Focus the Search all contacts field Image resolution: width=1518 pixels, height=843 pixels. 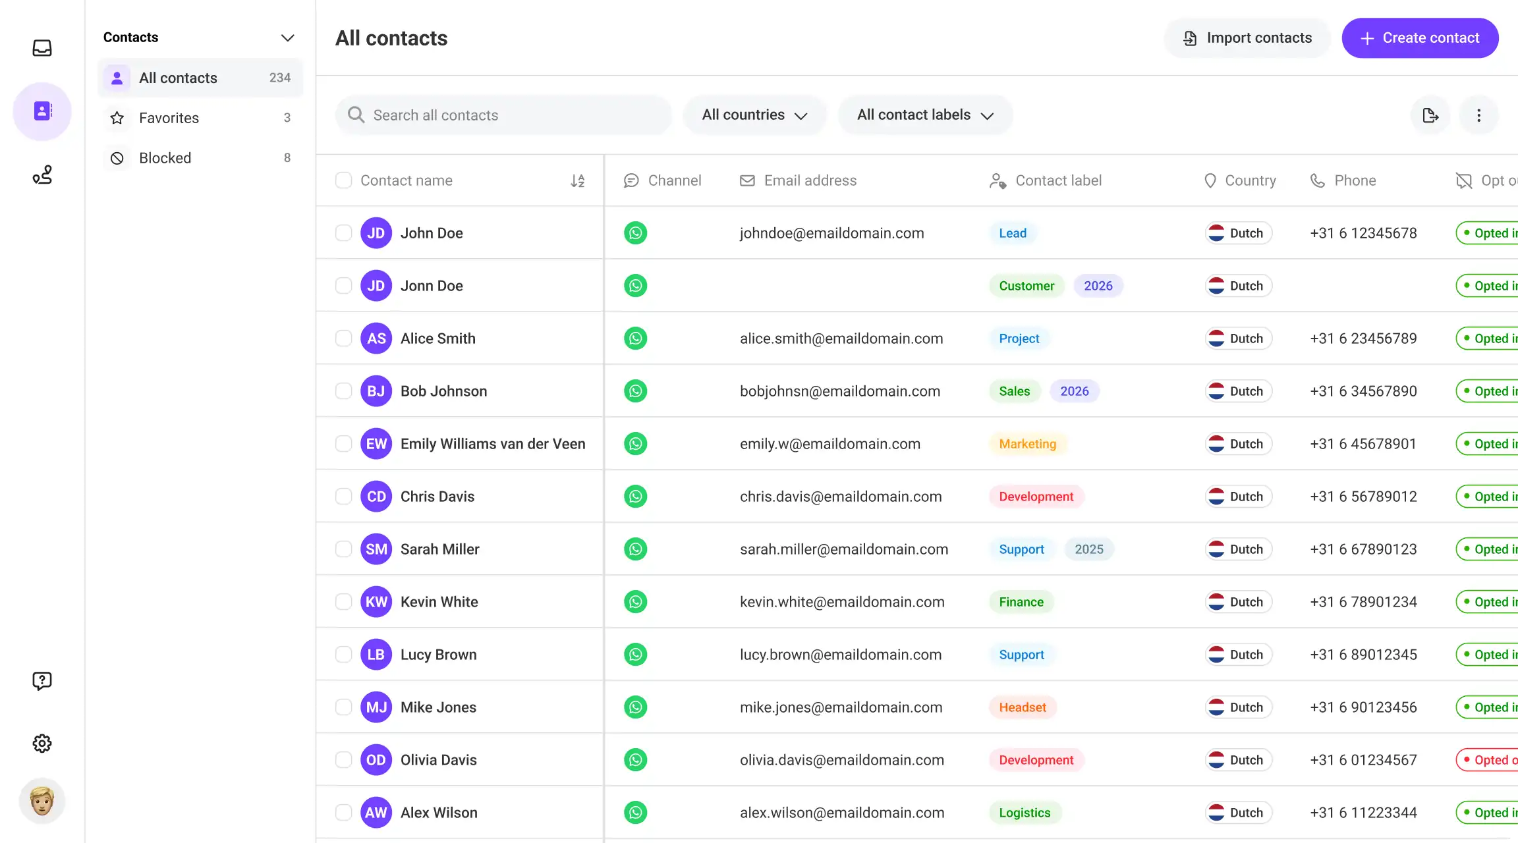click(x=503, y=115)
